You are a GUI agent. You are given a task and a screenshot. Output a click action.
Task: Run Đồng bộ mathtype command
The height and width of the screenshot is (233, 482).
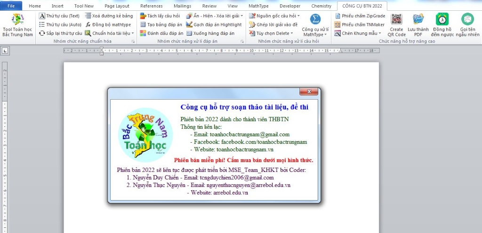coord(108,24)
